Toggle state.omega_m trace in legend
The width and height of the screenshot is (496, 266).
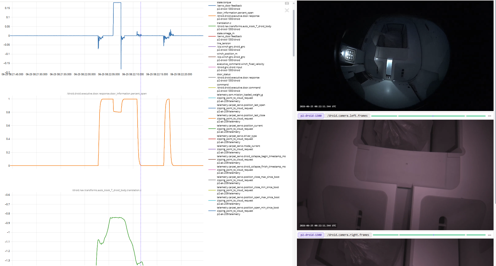click(x=225, y=36)
